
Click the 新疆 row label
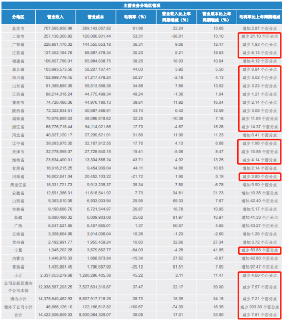(18, 217)
